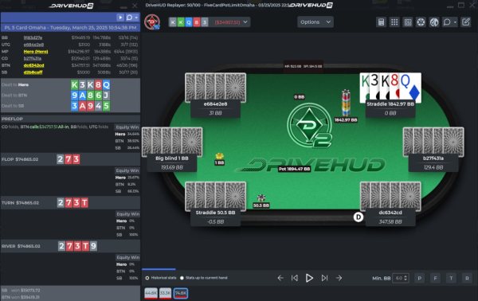The image size is (478, 301).
Task: Click the poker chip icon in toolbar
Action: click(421, 22)
